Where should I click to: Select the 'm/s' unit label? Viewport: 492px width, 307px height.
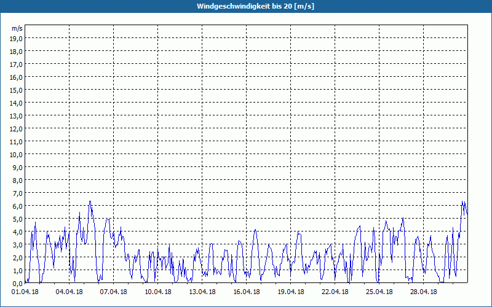pyautogui.click(x=17, y=28)
